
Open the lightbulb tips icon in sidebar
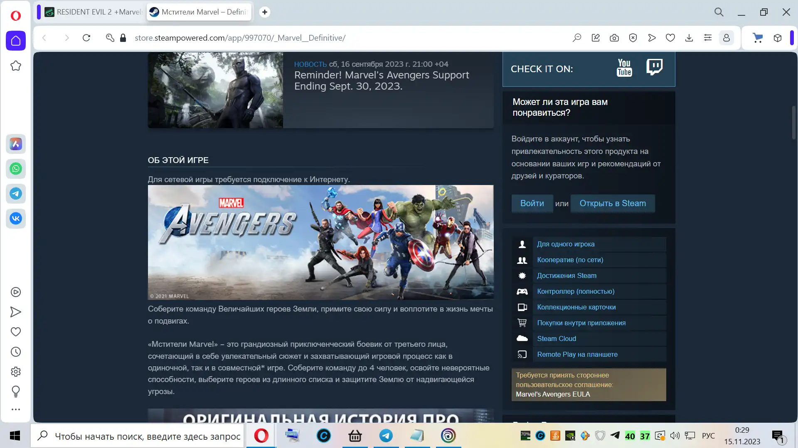click(16, 391)
